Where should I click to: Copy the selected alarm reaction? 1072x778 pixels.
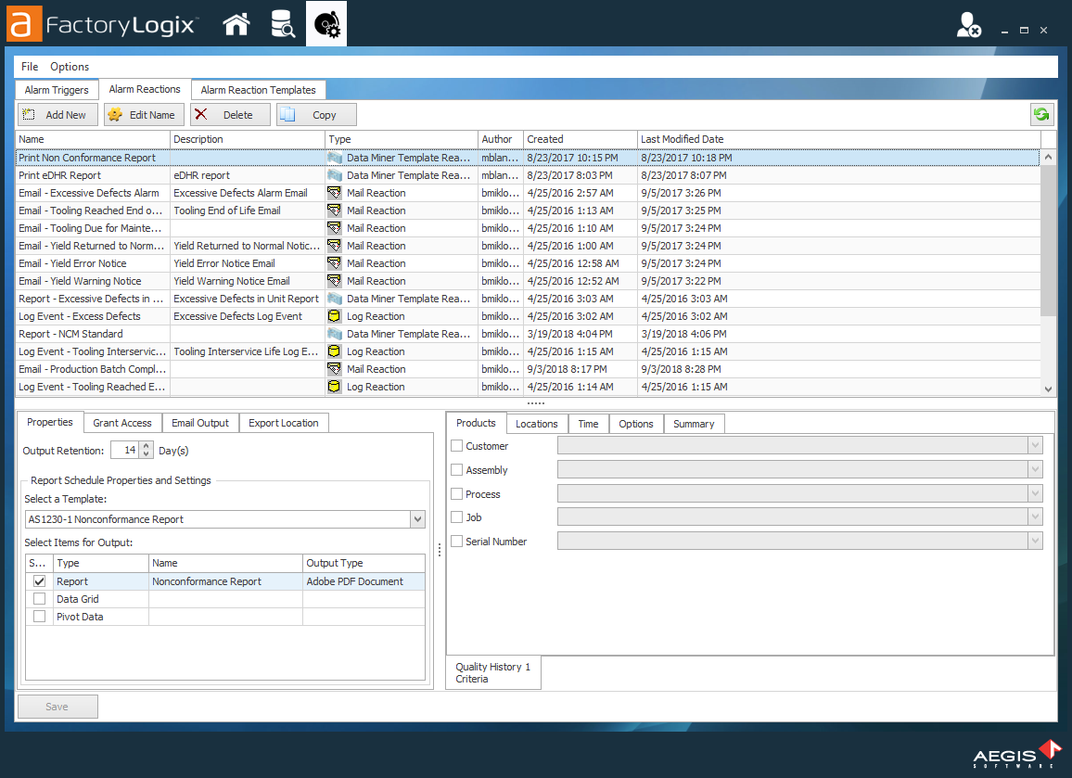[x=315, y=115]
